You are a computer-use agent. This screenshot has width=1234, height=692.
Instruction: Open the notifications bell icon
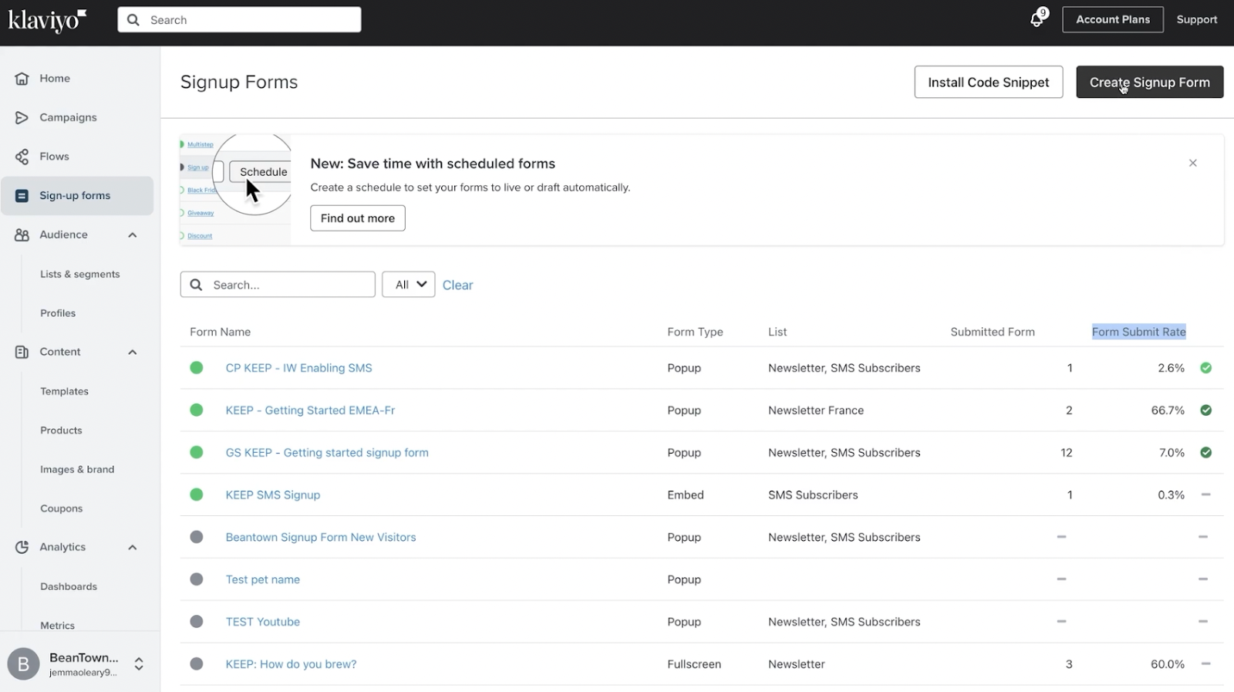click(x=1037, y=19)
